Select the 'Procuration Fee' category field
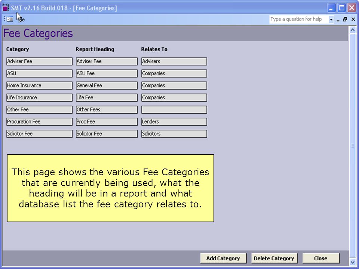359x269 pixels. point(39,122)
